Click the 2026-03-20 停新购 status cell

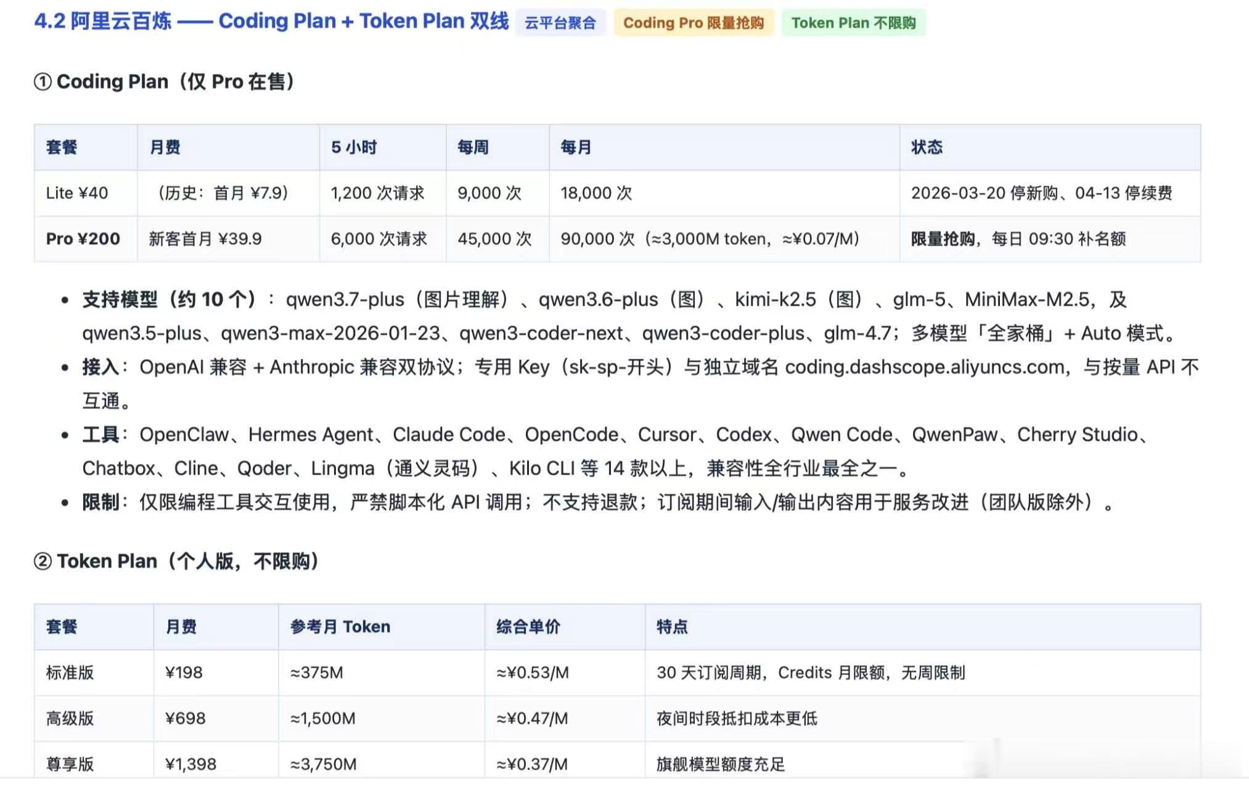coord(1050,193)
